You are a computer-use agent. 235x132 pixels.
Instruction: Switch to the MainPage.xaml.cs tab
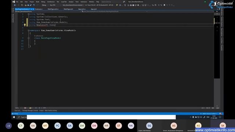point(53,9)
